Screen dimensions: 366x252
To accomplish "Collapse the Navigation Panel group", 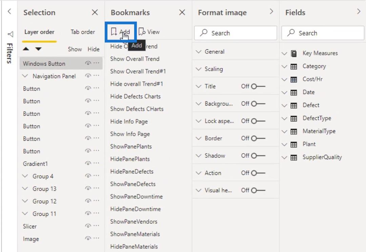I will [x=25, y=76].
